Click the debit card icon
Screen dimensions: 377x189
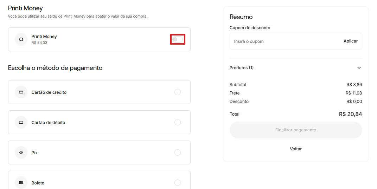[x=21, y=122]
